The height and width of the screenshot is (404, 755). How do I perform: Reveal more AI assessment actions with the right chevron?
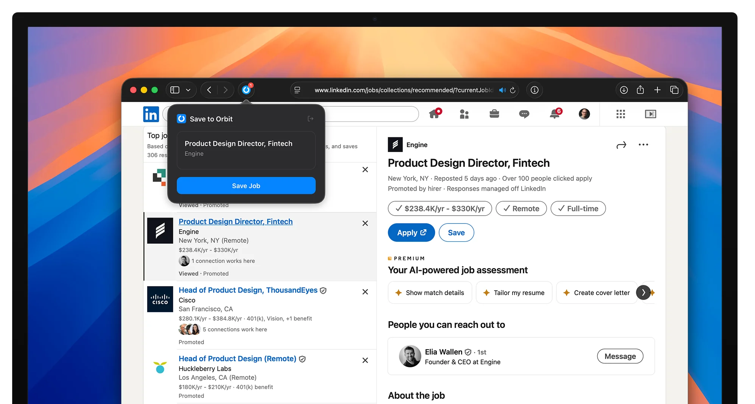click(x=643, y=292)
